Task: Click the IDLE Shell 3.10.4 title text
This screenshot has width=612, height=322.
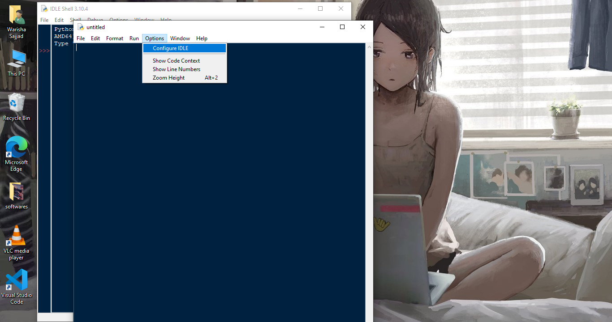Action: click(69, 9)
